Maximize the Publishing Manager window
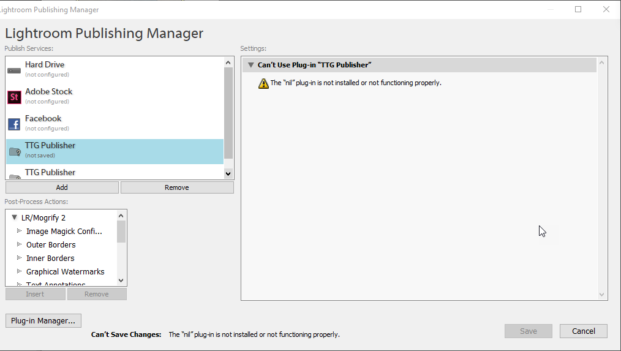 [x=578, y=9]
